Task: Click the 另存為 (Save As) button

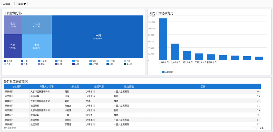Action: point(8,4)
